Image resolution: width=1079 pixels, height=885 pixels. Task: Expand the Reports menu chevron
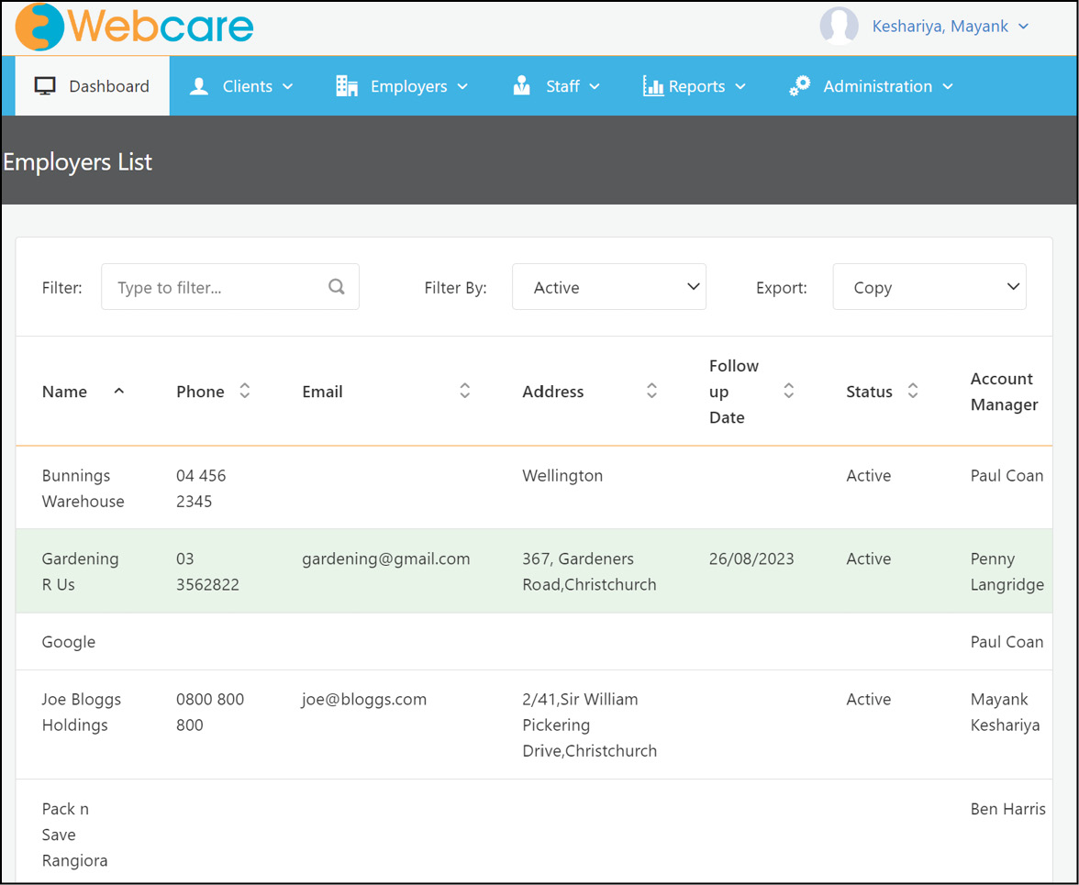coord(740,86)
